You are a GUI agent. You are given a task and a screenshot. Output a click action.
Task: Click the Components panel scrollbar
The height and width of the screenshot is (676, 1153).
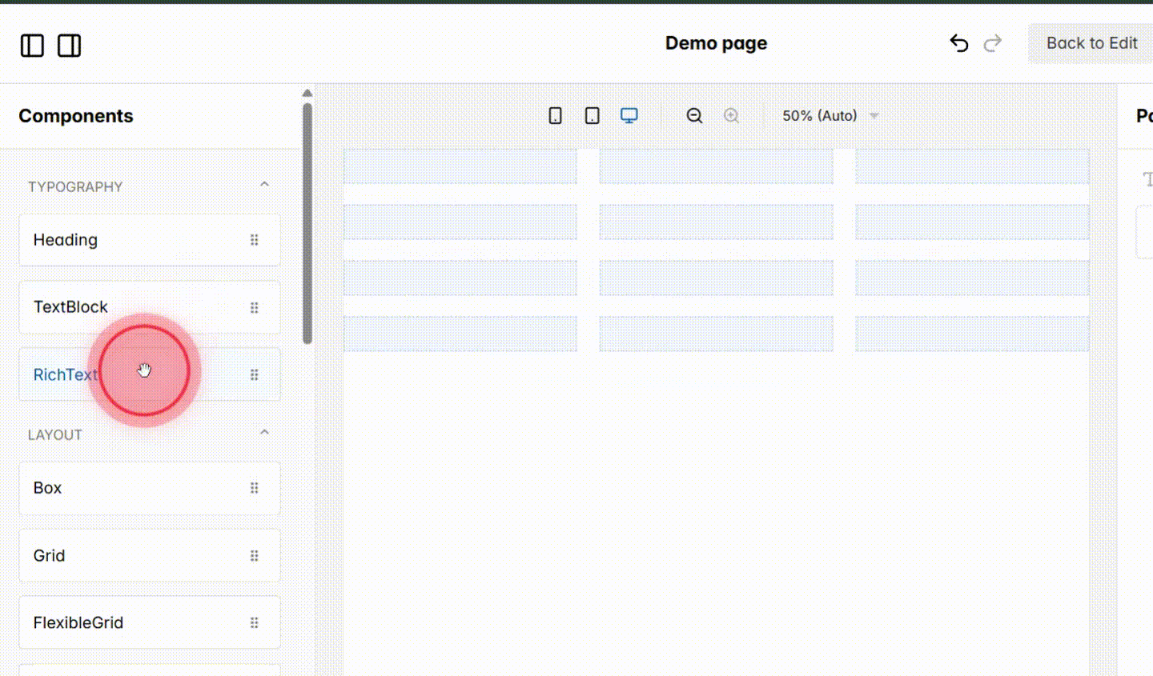(x=307, y=224)
